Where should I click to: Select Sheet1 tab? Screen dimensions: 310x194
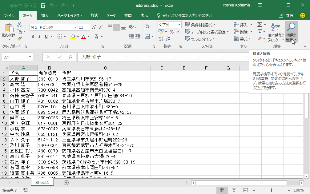click(x=42, y=182)
